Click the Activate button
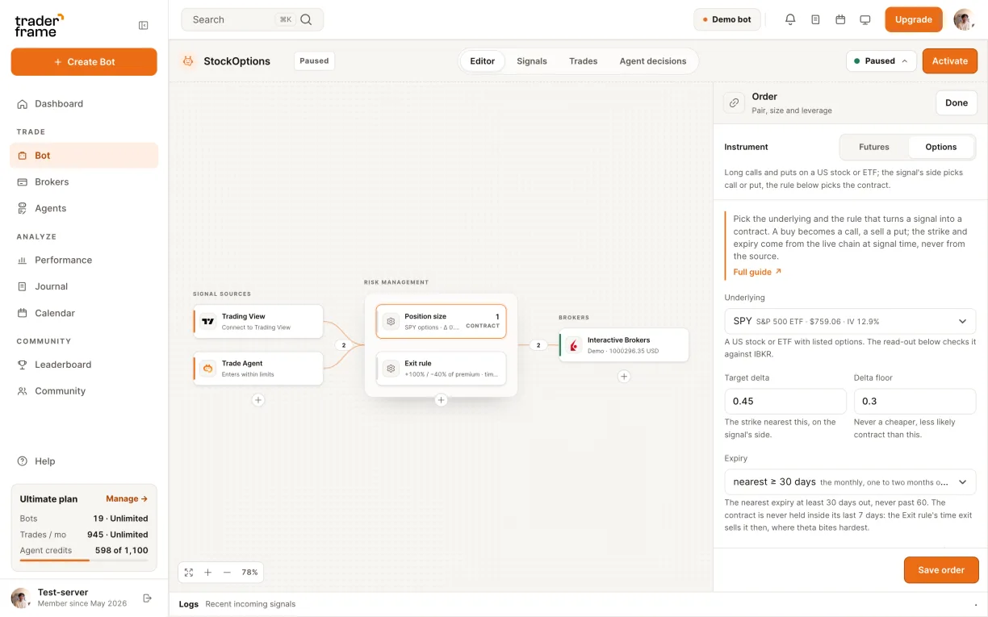 (x=950, y=60)
